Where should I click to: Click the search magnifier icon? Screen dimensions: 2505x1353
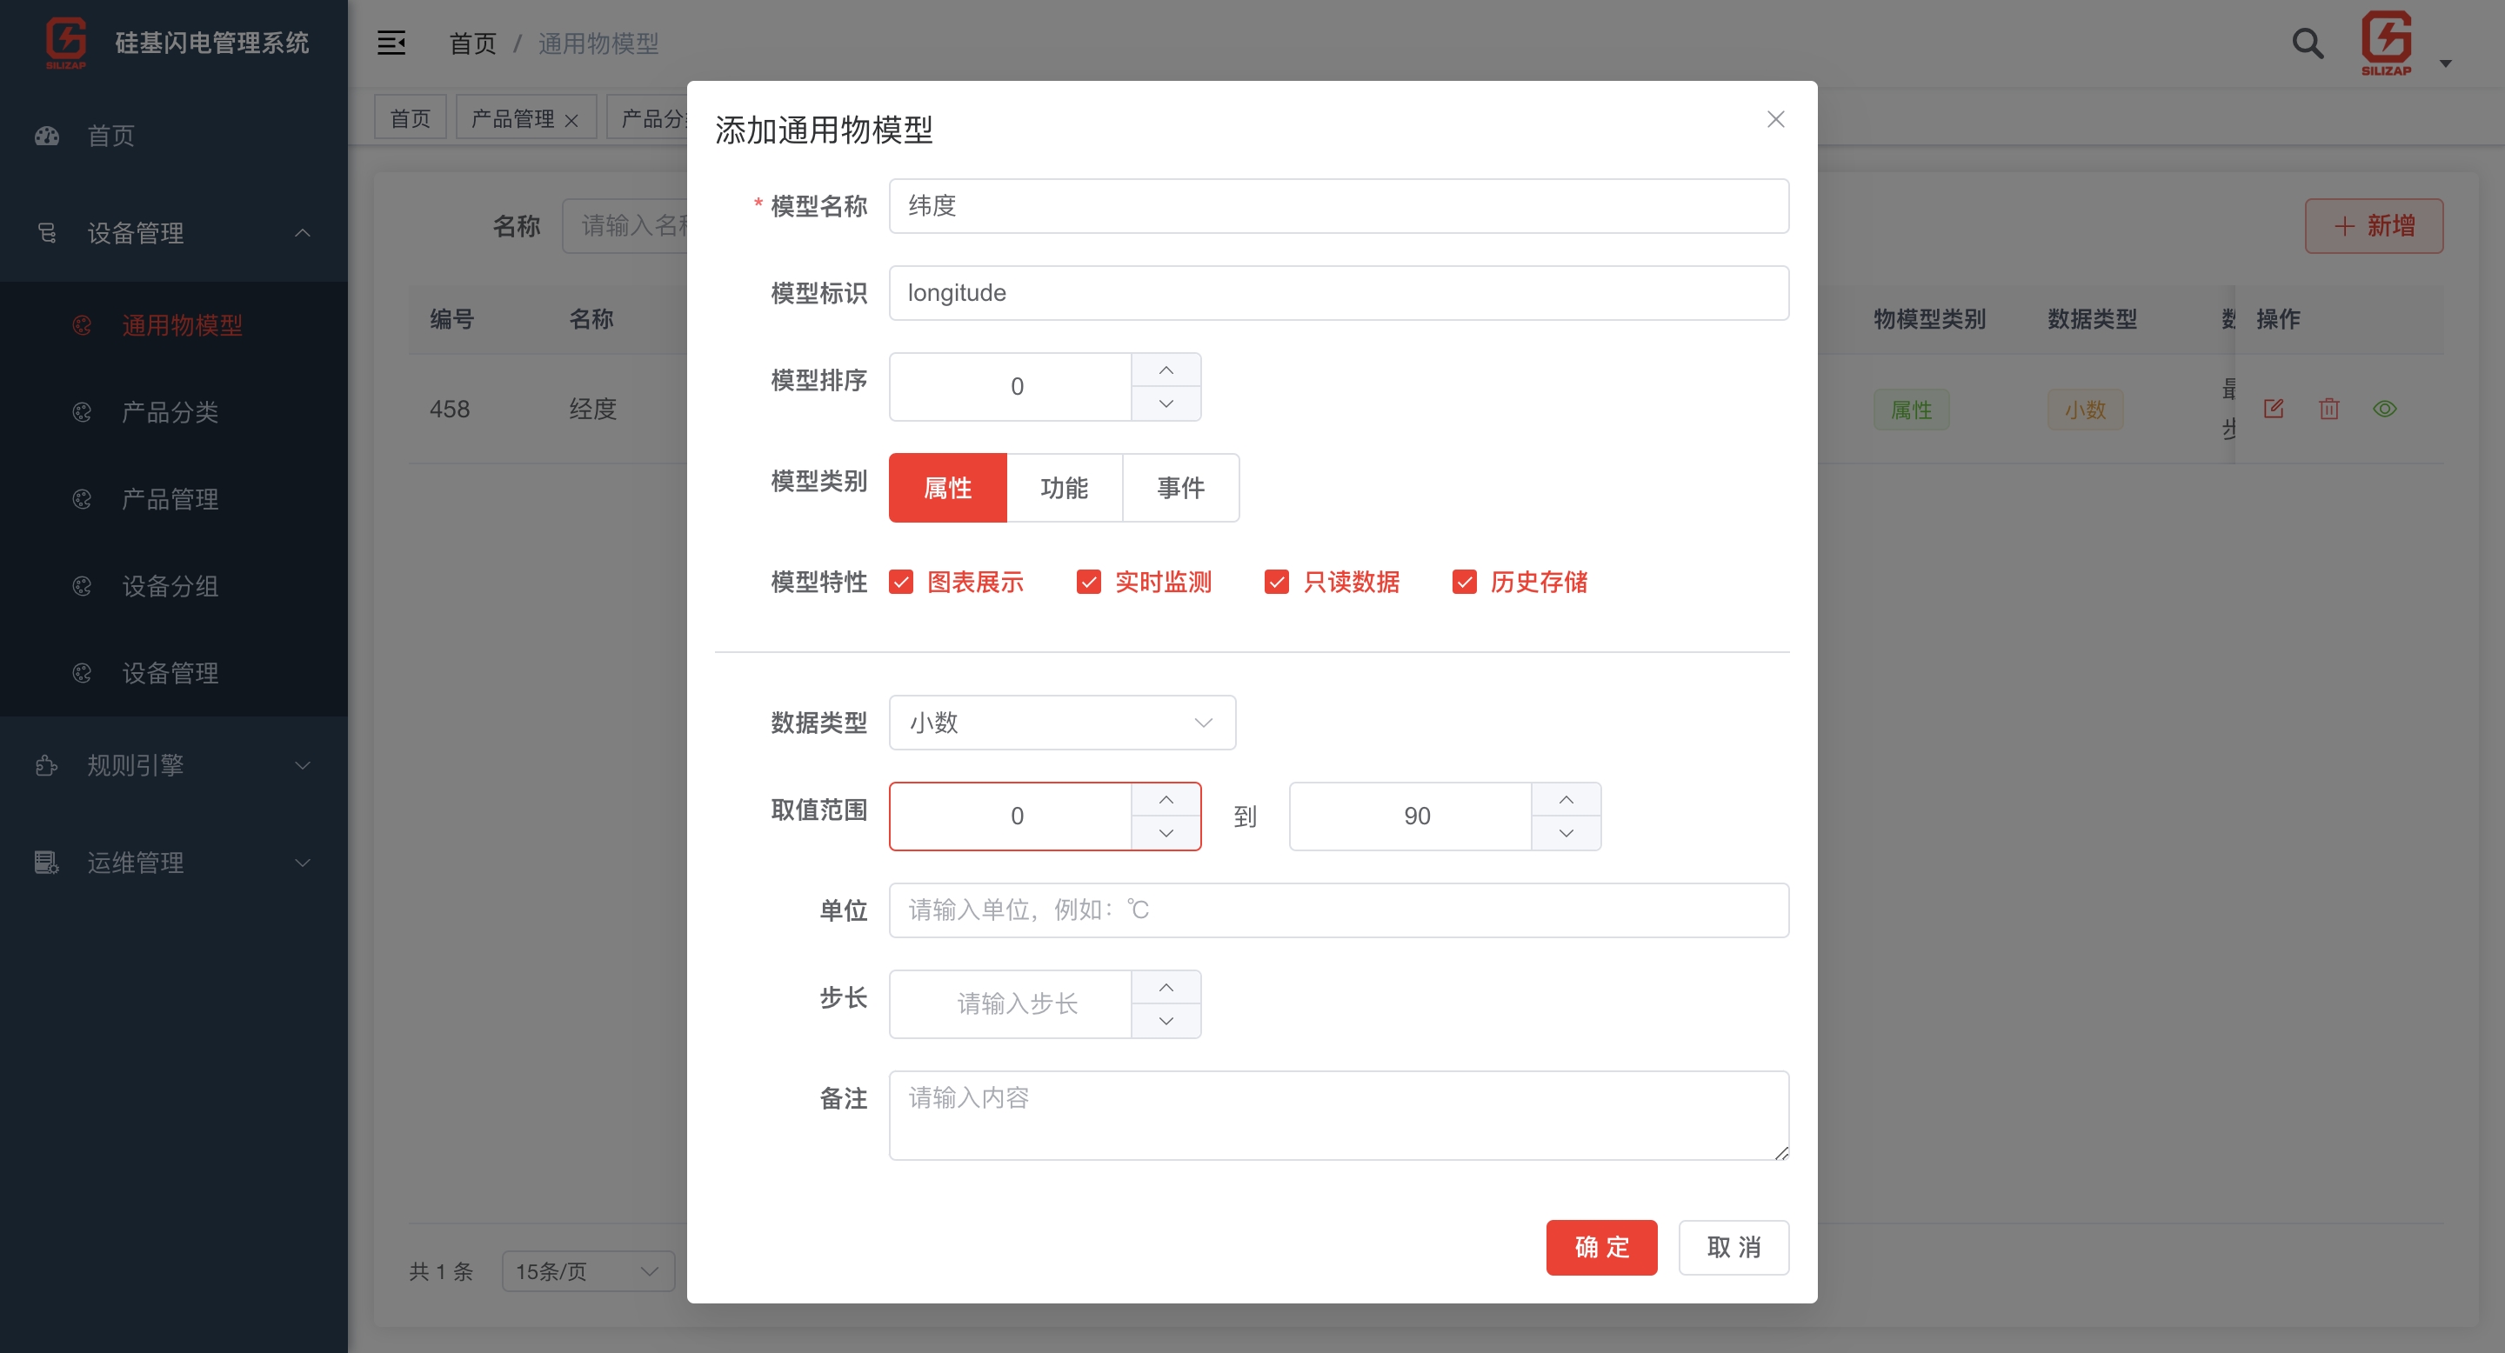click(x=2307, y=43)
